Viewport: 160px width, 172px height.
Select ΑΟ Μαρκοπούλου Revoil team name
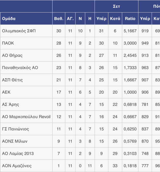(x=26, y=117)
